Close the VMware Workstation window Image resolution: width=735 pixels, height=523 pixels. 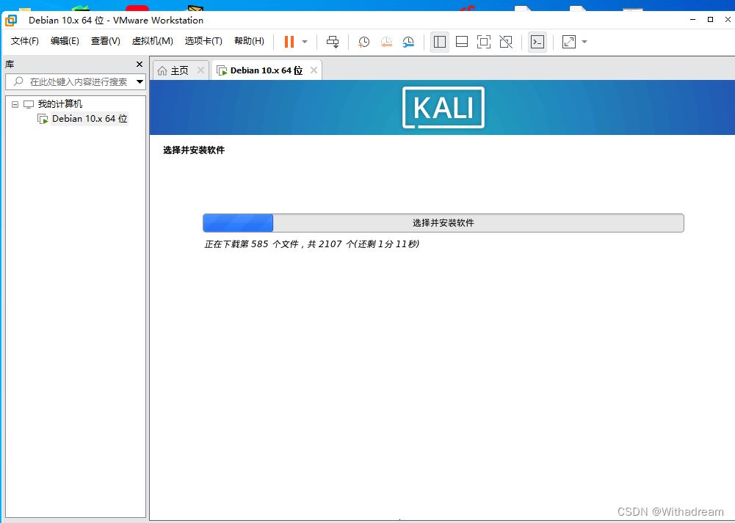click(728, 20)
